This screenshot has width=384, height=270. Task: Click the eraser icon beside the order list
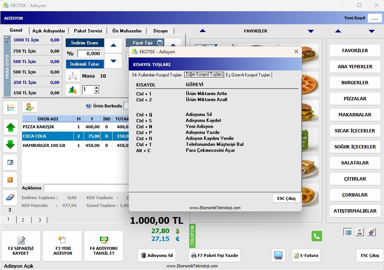(10, 198)
